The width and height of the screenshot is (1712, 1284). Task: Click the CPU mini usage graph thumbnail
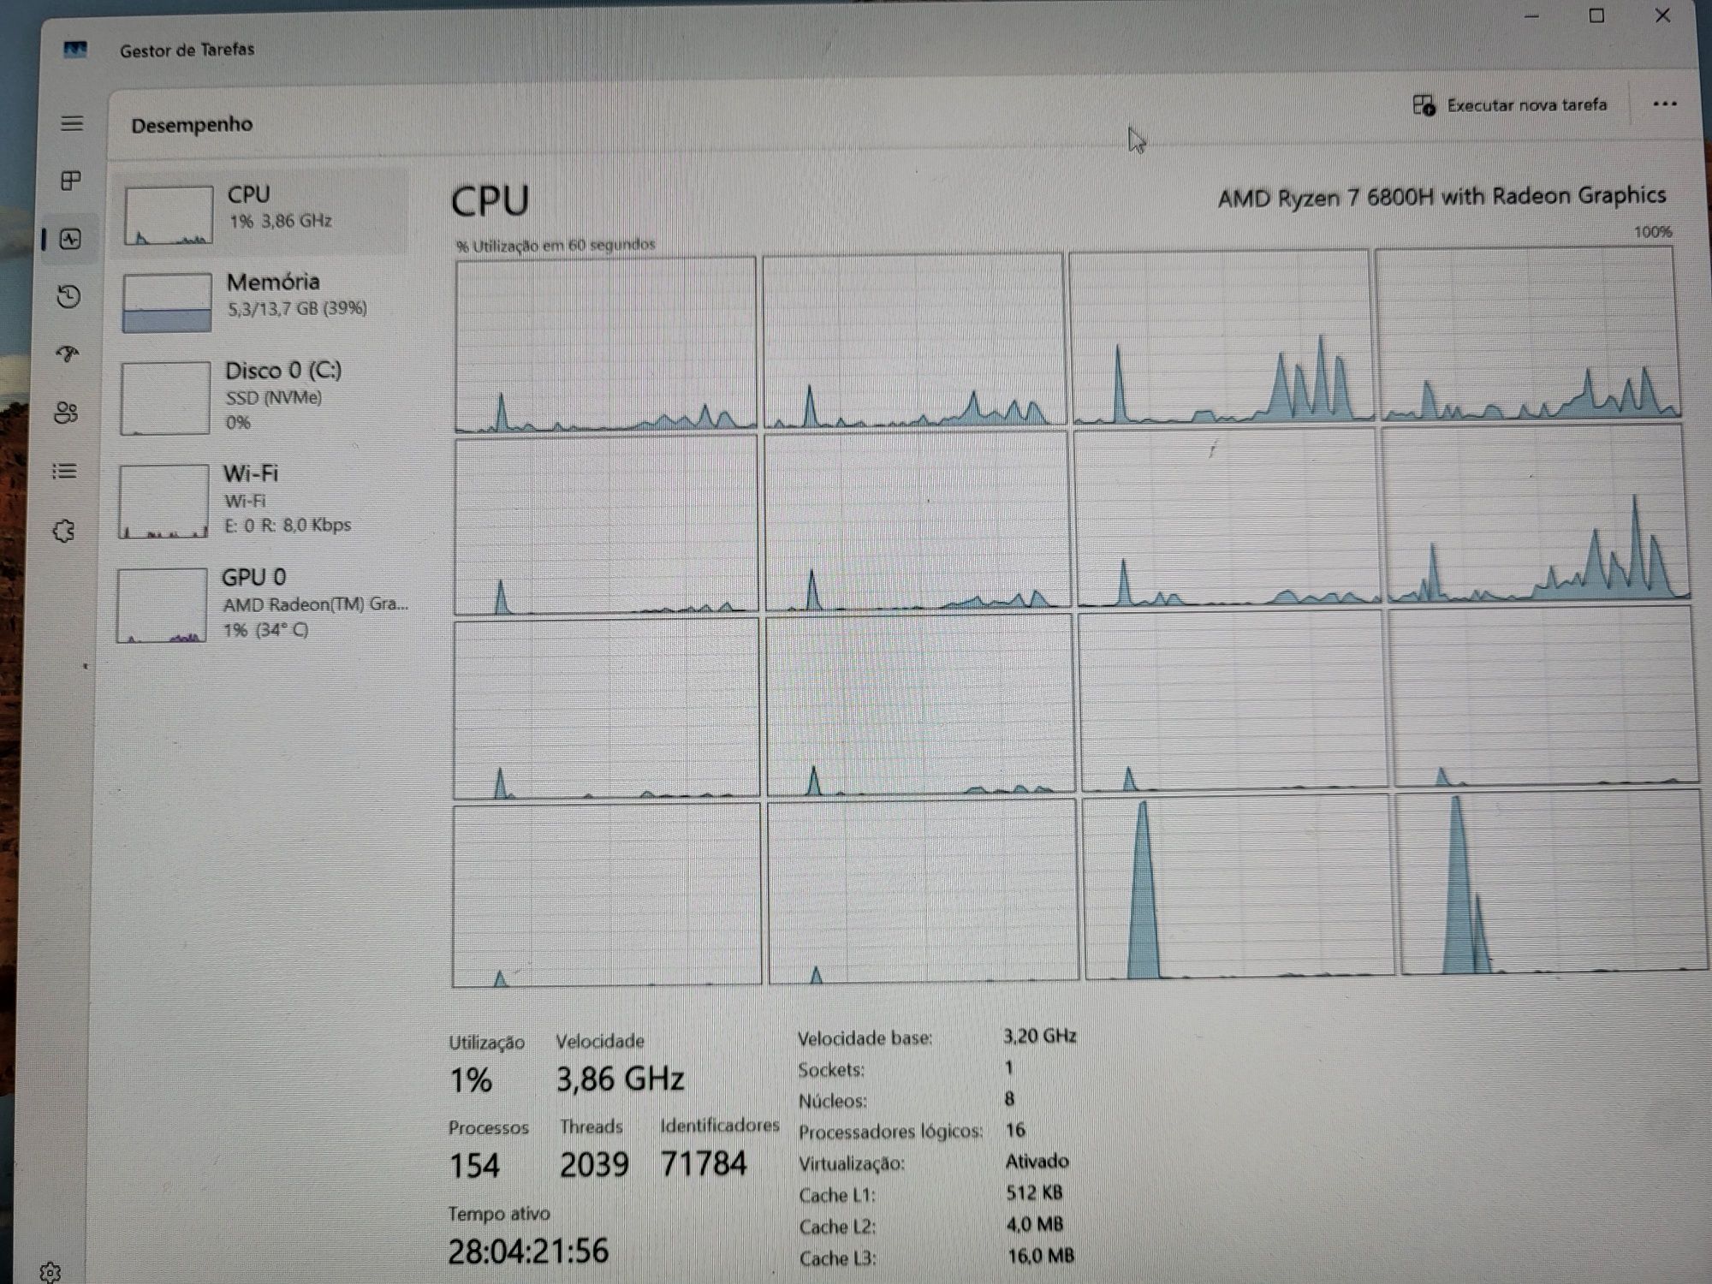coord(169,215)
